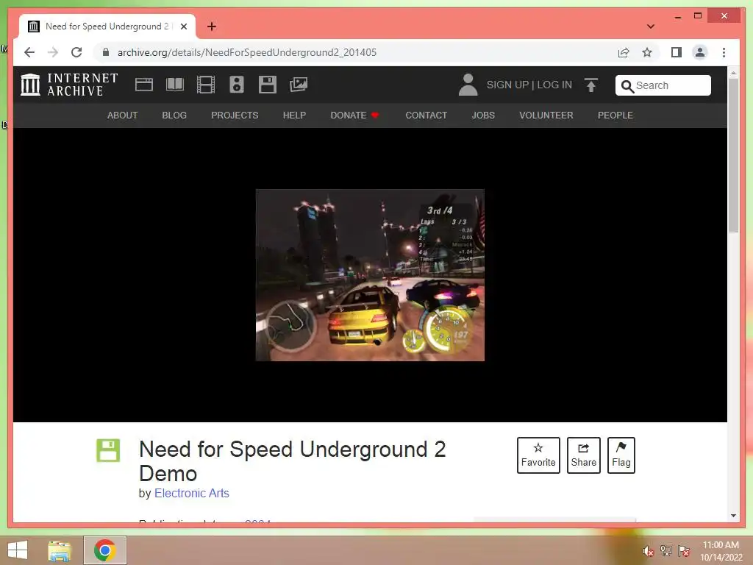Image resolution: width=753 pixels, height=565 pixels.
Task: Bookmark this tab with the star icon
Action: [647, 52]
